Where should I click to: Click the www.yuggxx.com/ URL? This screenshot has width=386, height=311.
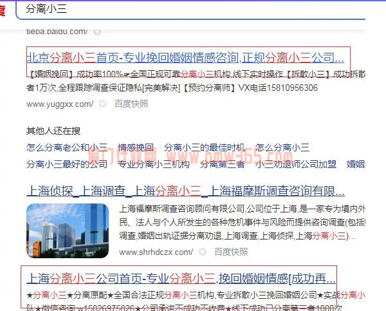coord(60,104)
